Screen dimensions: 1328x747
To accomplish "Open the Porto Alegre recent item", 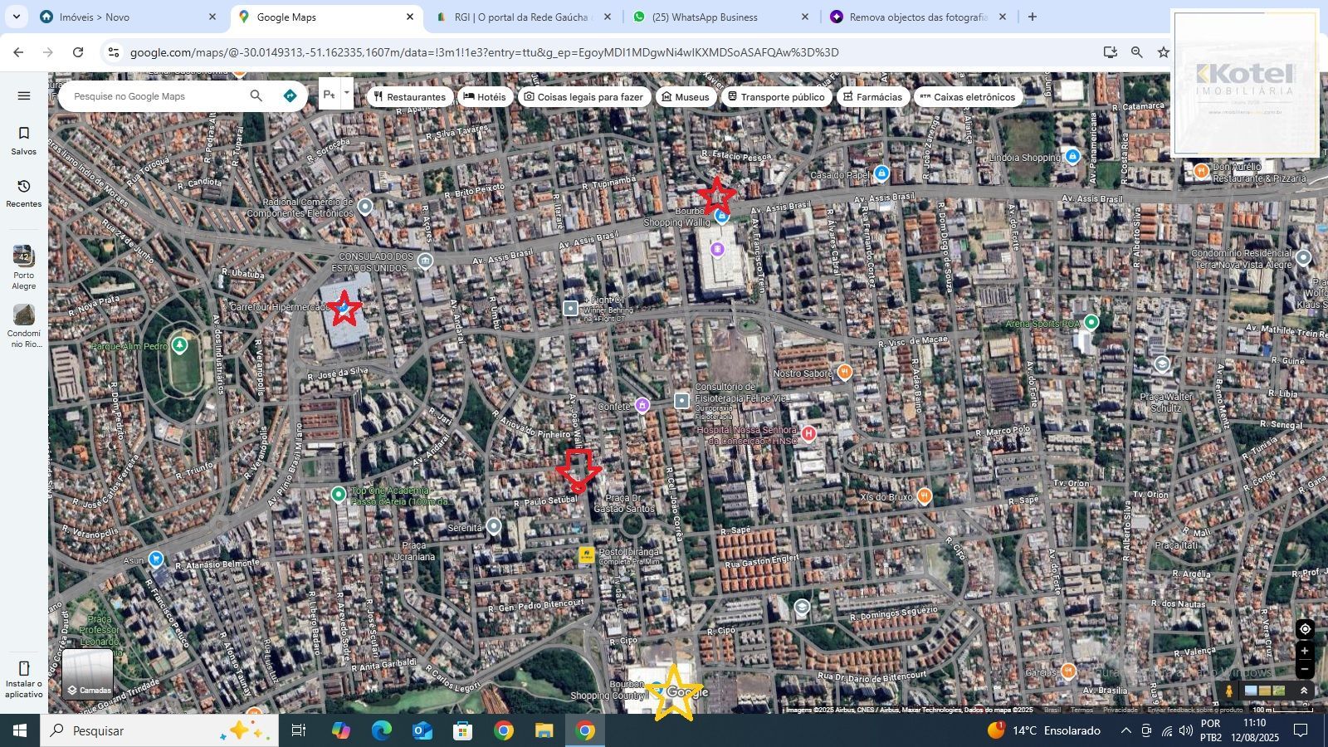I will coord(24,267).
